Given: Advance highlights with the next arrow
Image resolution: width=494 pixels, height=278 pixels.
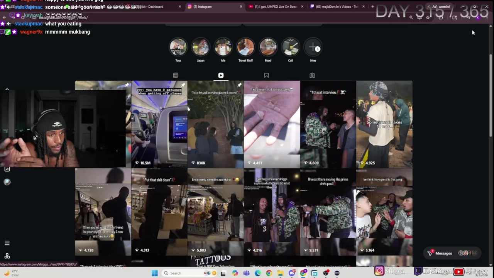Looking at the screenshot, I should click(x=317, y=49).
